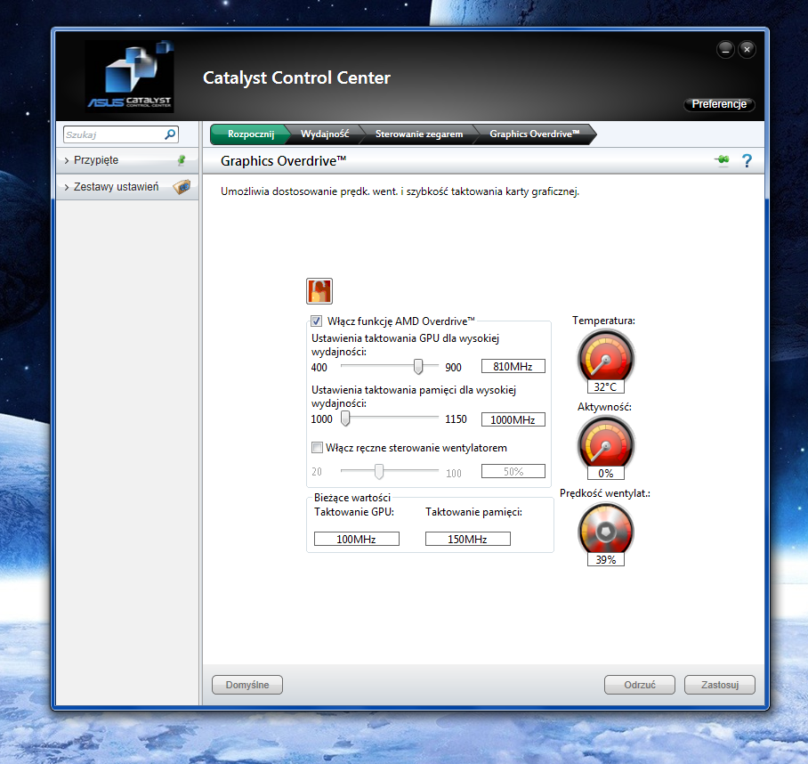
Task: Click the Graphics Overdrive page heading
Action: coord(283,161)
